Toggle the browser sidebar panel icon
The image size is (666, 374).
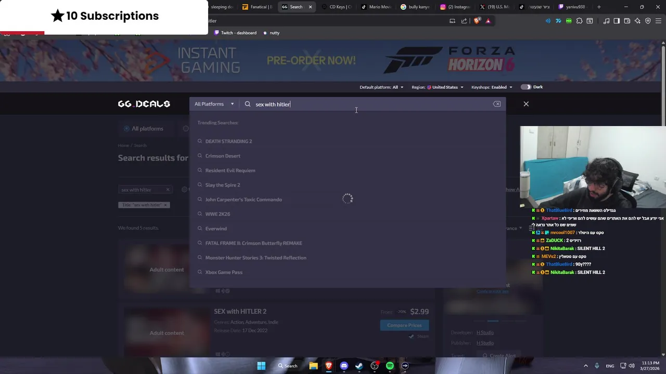617,21
